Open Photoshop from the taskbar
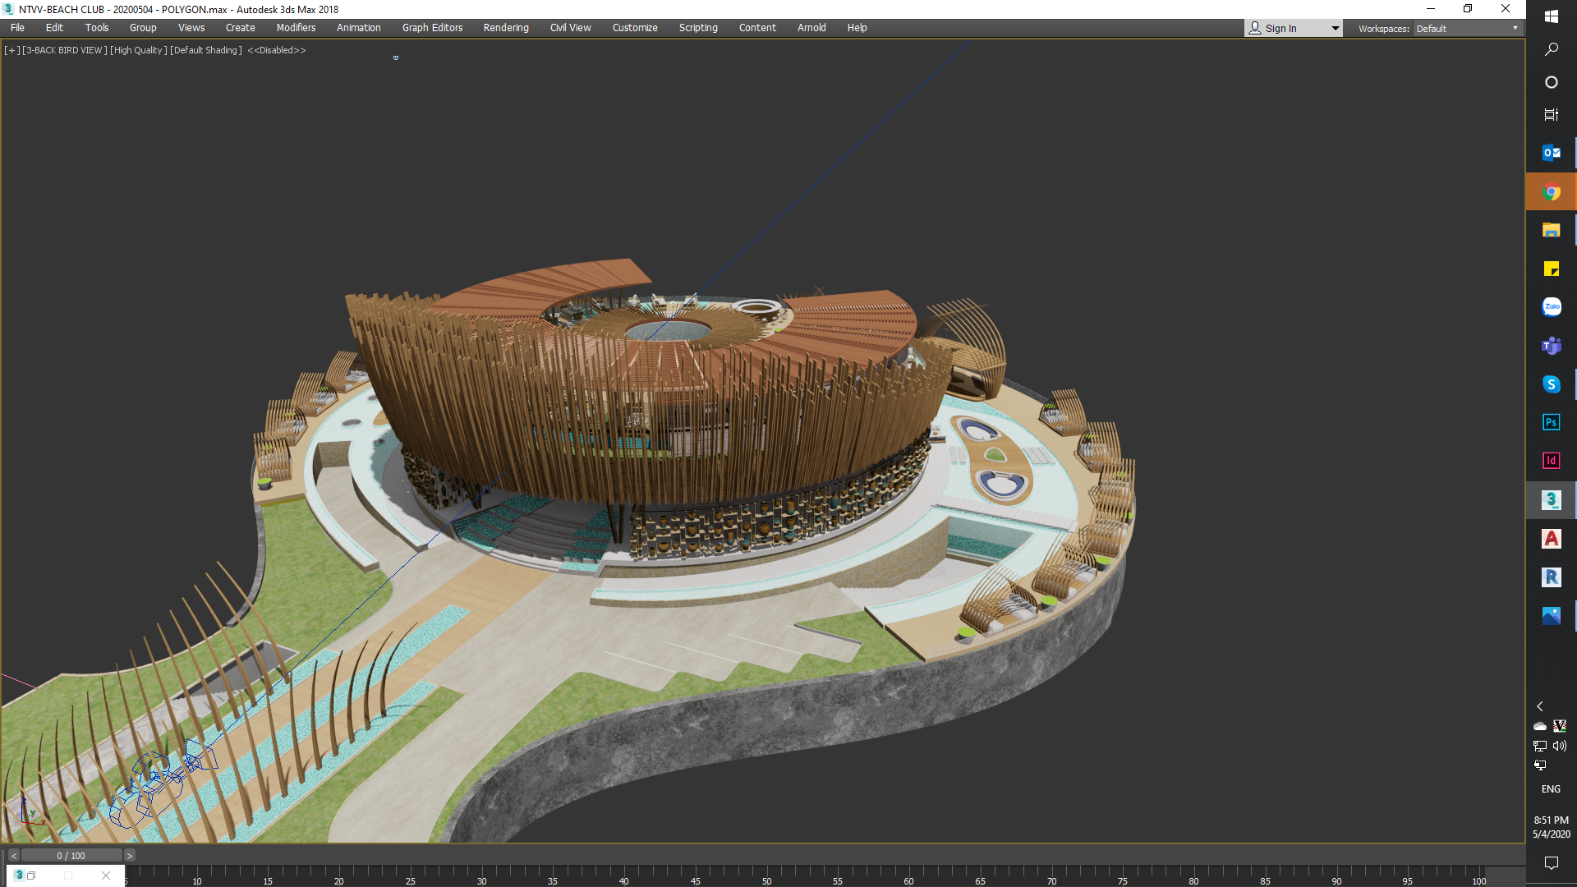This screenshot has width=1577, height=887. pyautogui.click(x=1551, y=422)
